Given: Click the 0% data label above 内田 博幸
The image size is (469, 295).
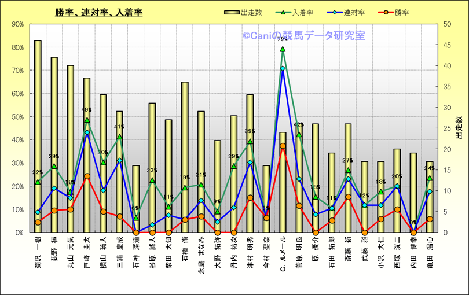Looking at the screenshot, I should (x=413, y=223).
